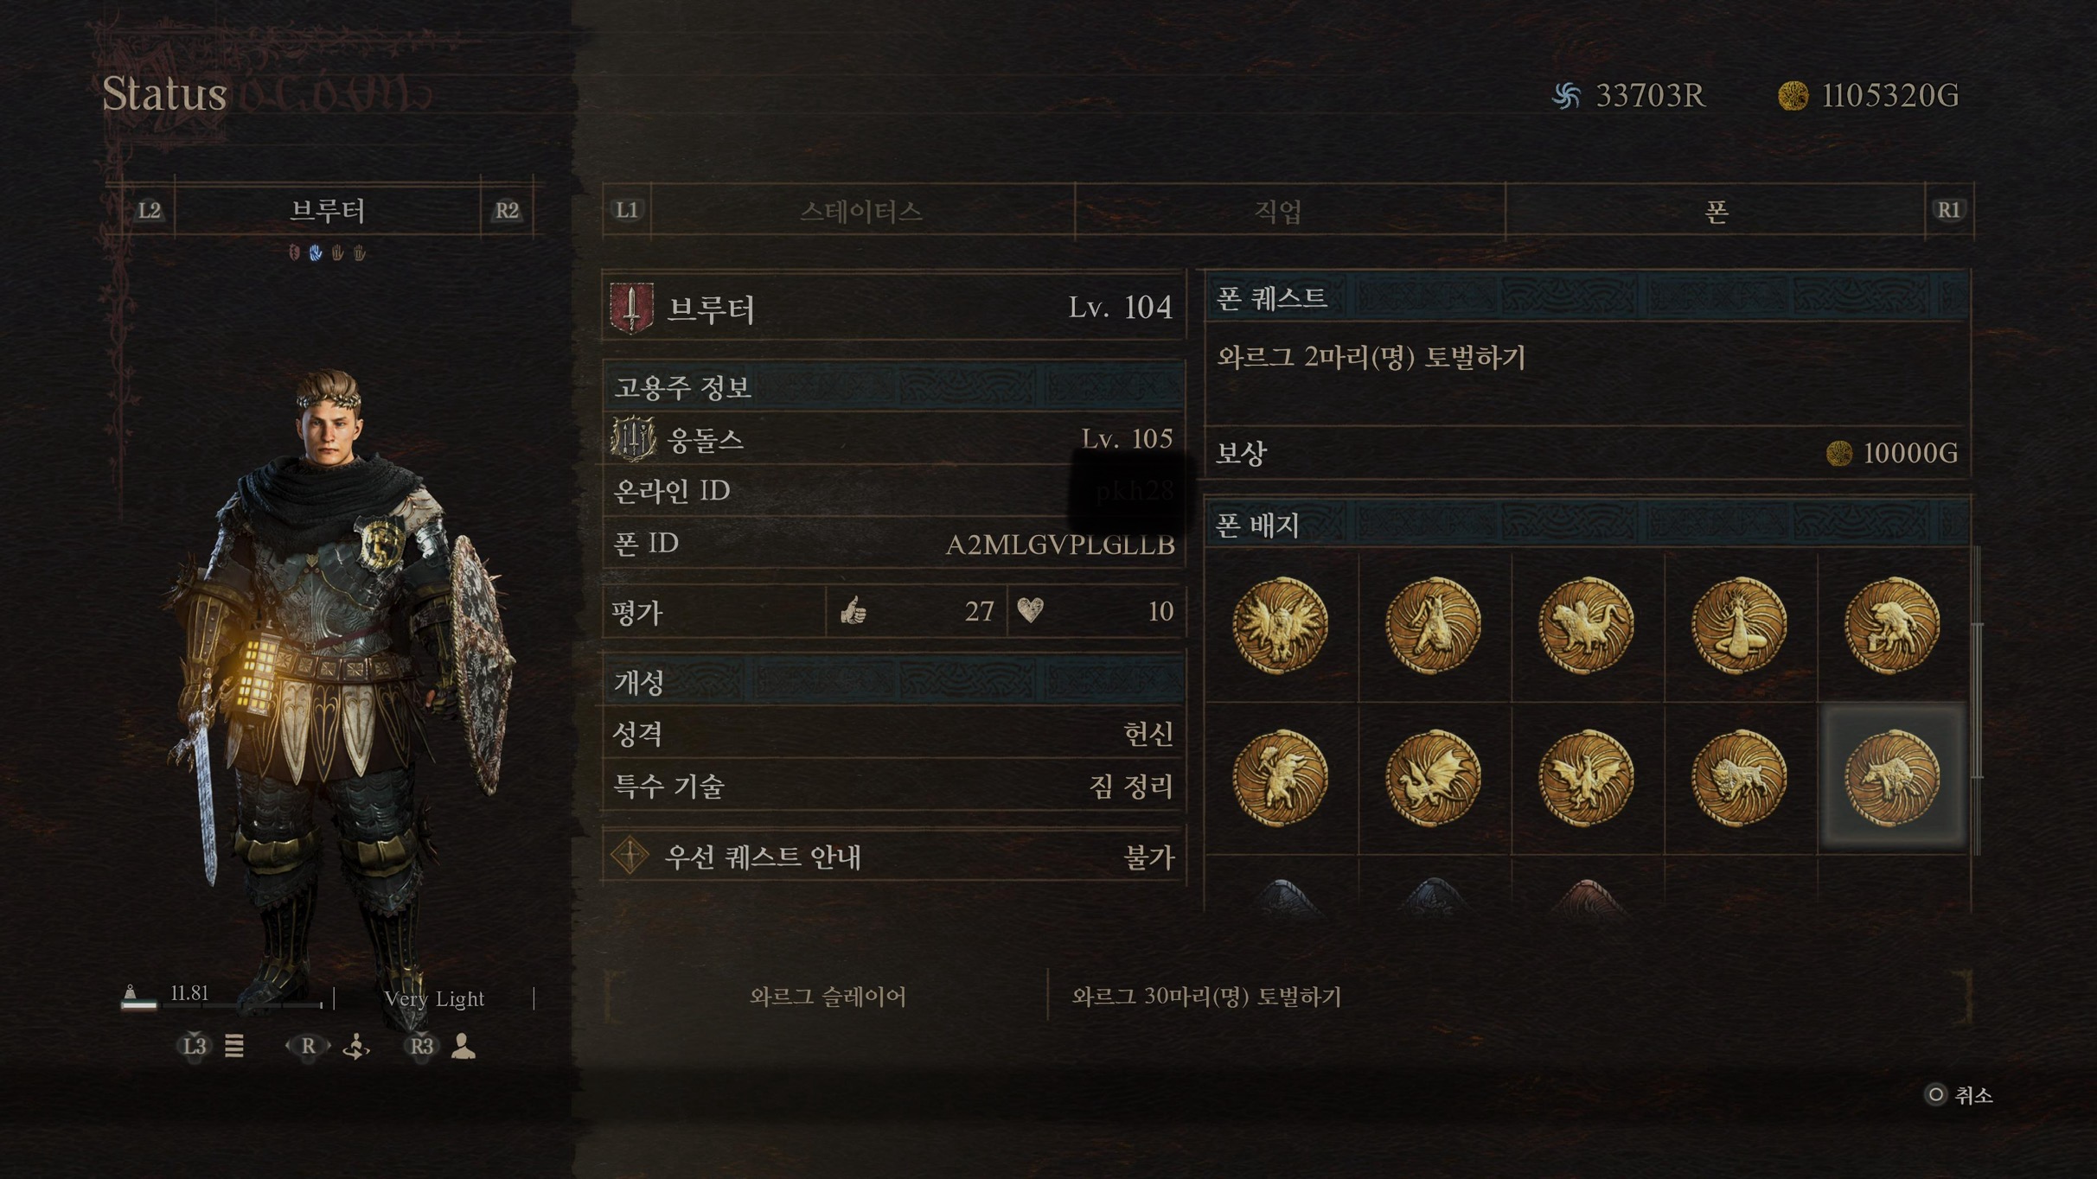Viewport: 2097px width, 1179px height.
Task: Click the heart rating icon
Action: (1030, 611)
